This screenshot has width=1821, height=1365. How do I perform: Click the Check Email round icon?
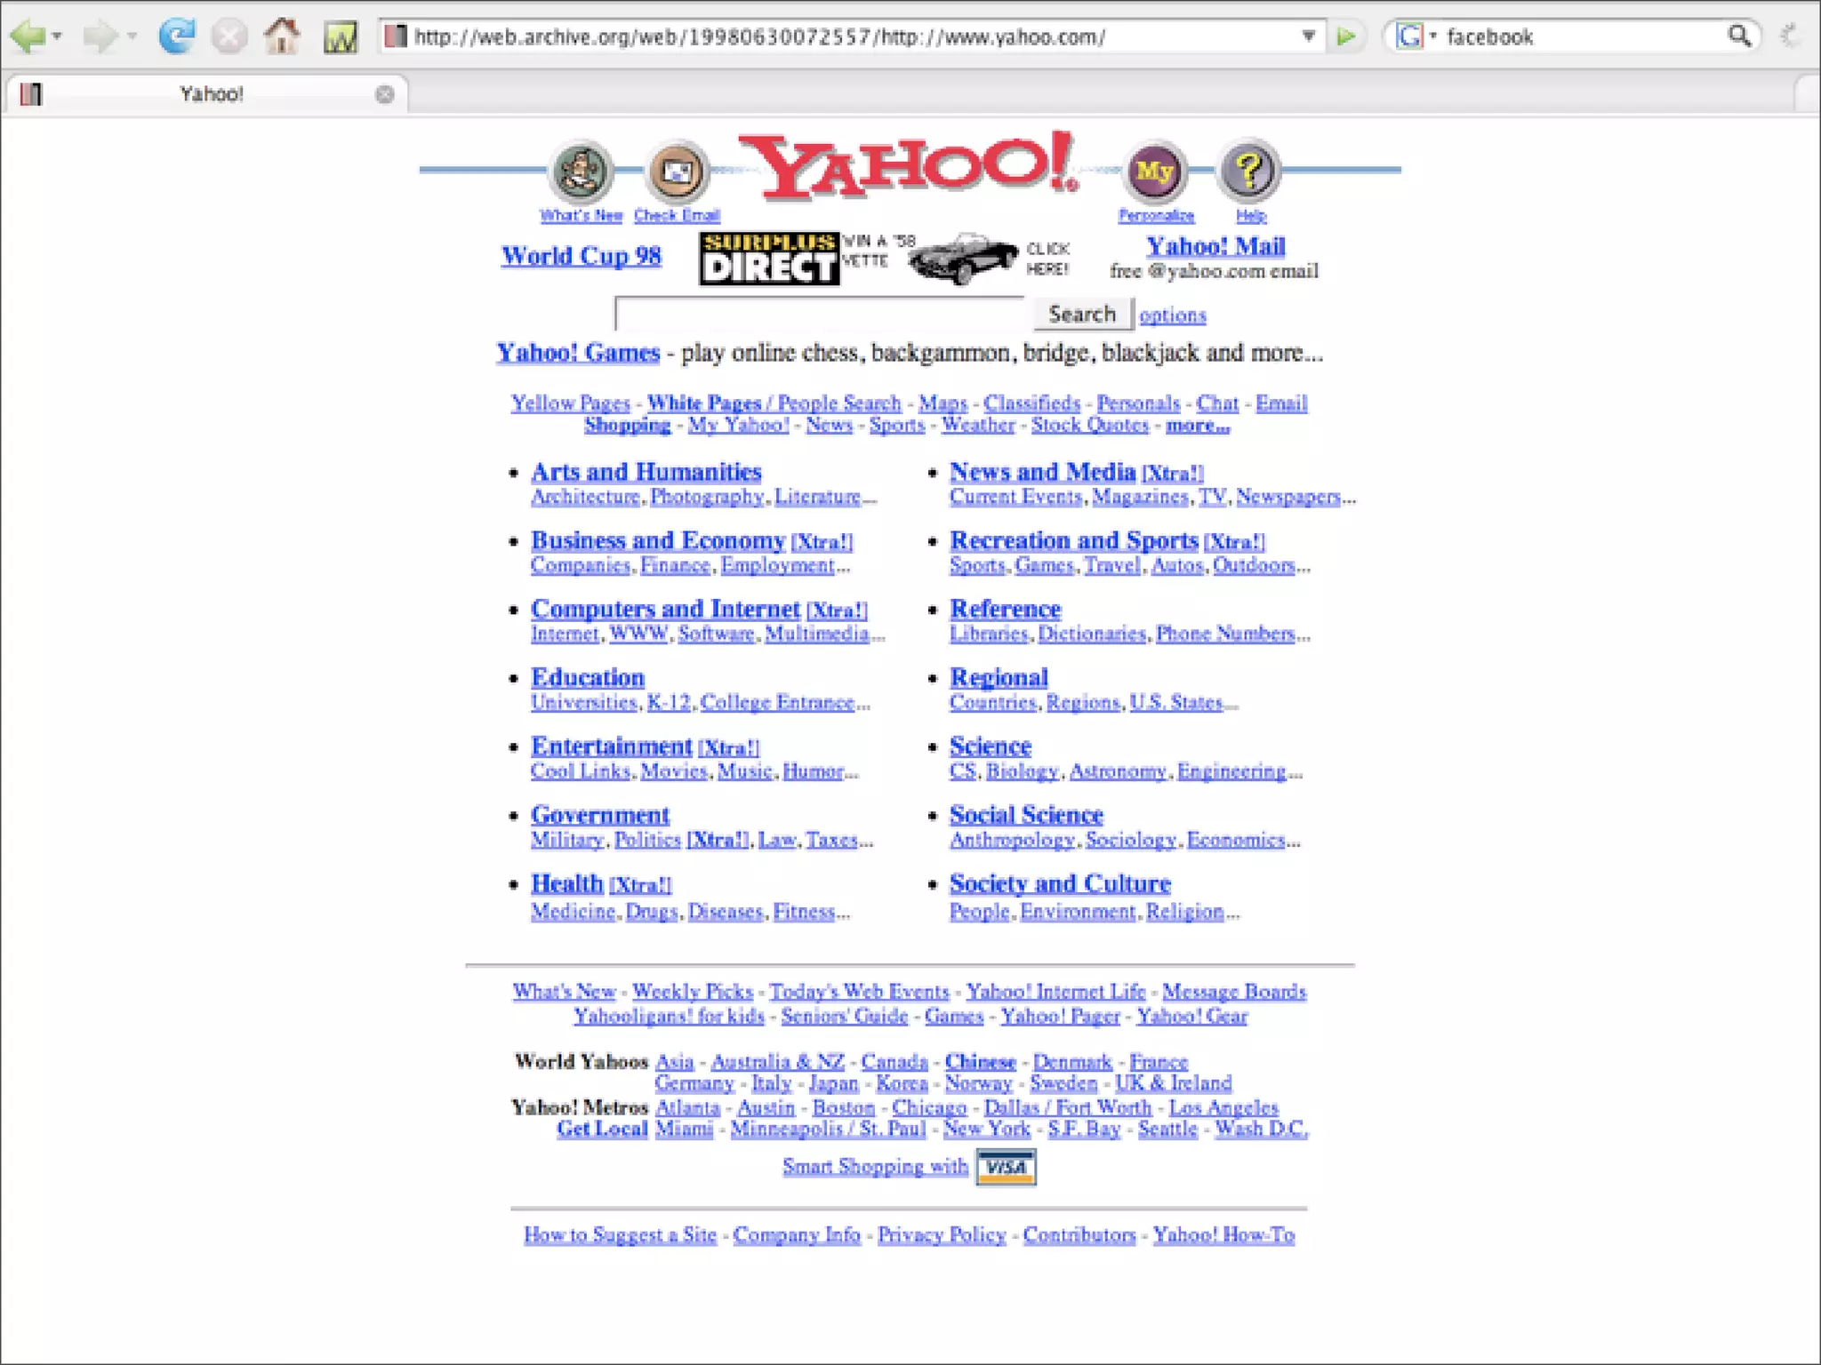[678, 171]
